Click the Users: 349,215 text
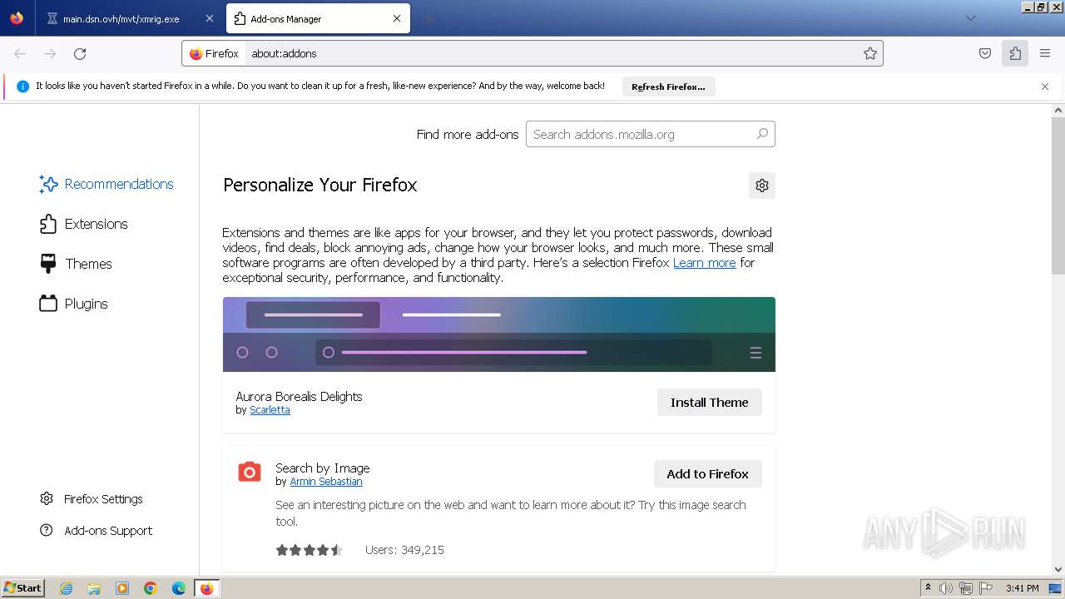The image size is (1065, 599). (404, 550)
